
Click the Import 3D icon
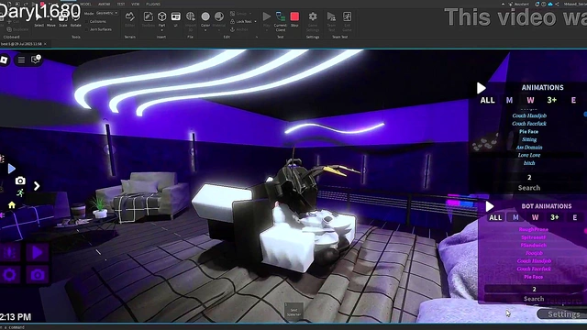point(191,16)
